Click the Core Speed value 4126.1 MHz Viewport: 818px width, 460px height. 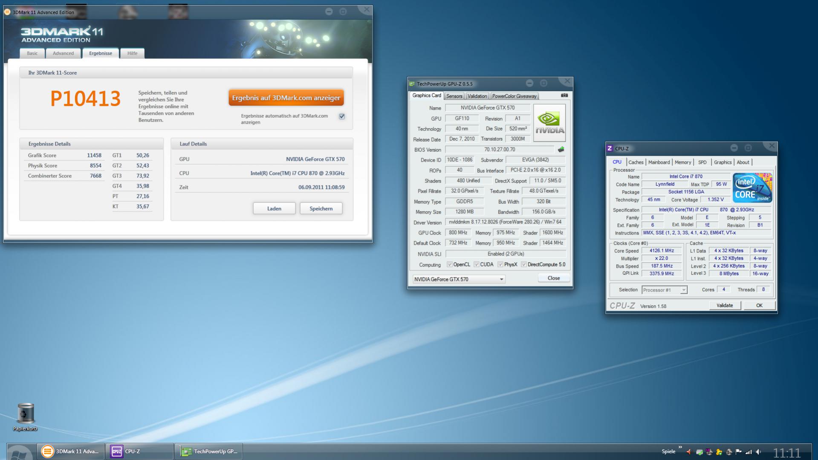(x=662, y=251)
